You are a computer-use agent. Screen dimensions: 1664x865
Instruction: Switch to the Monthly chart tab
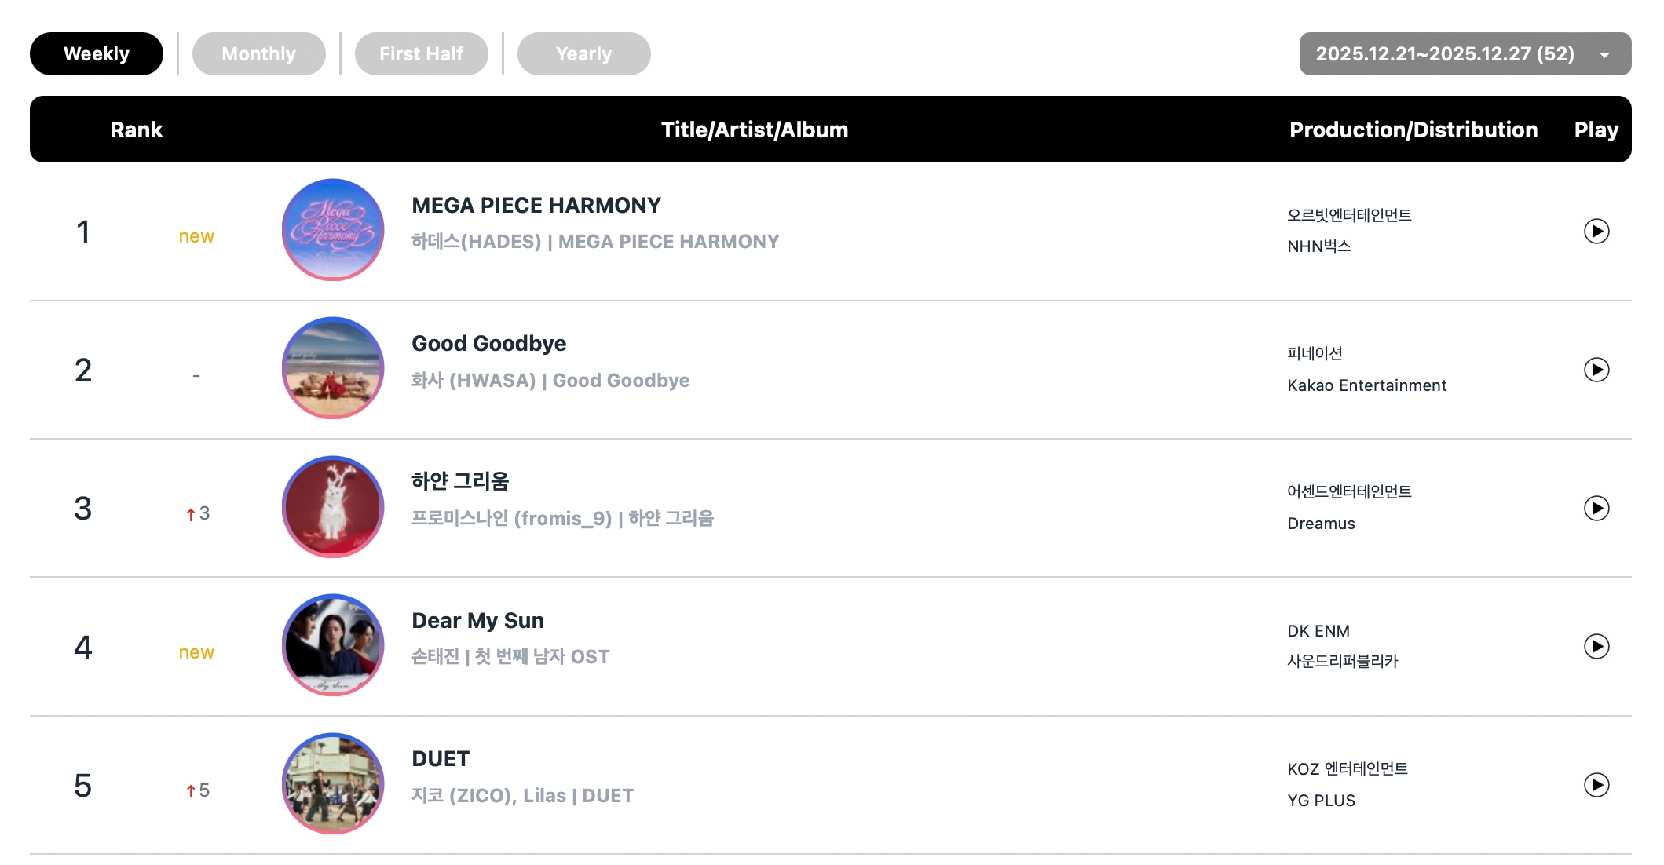tap(258, 54)
